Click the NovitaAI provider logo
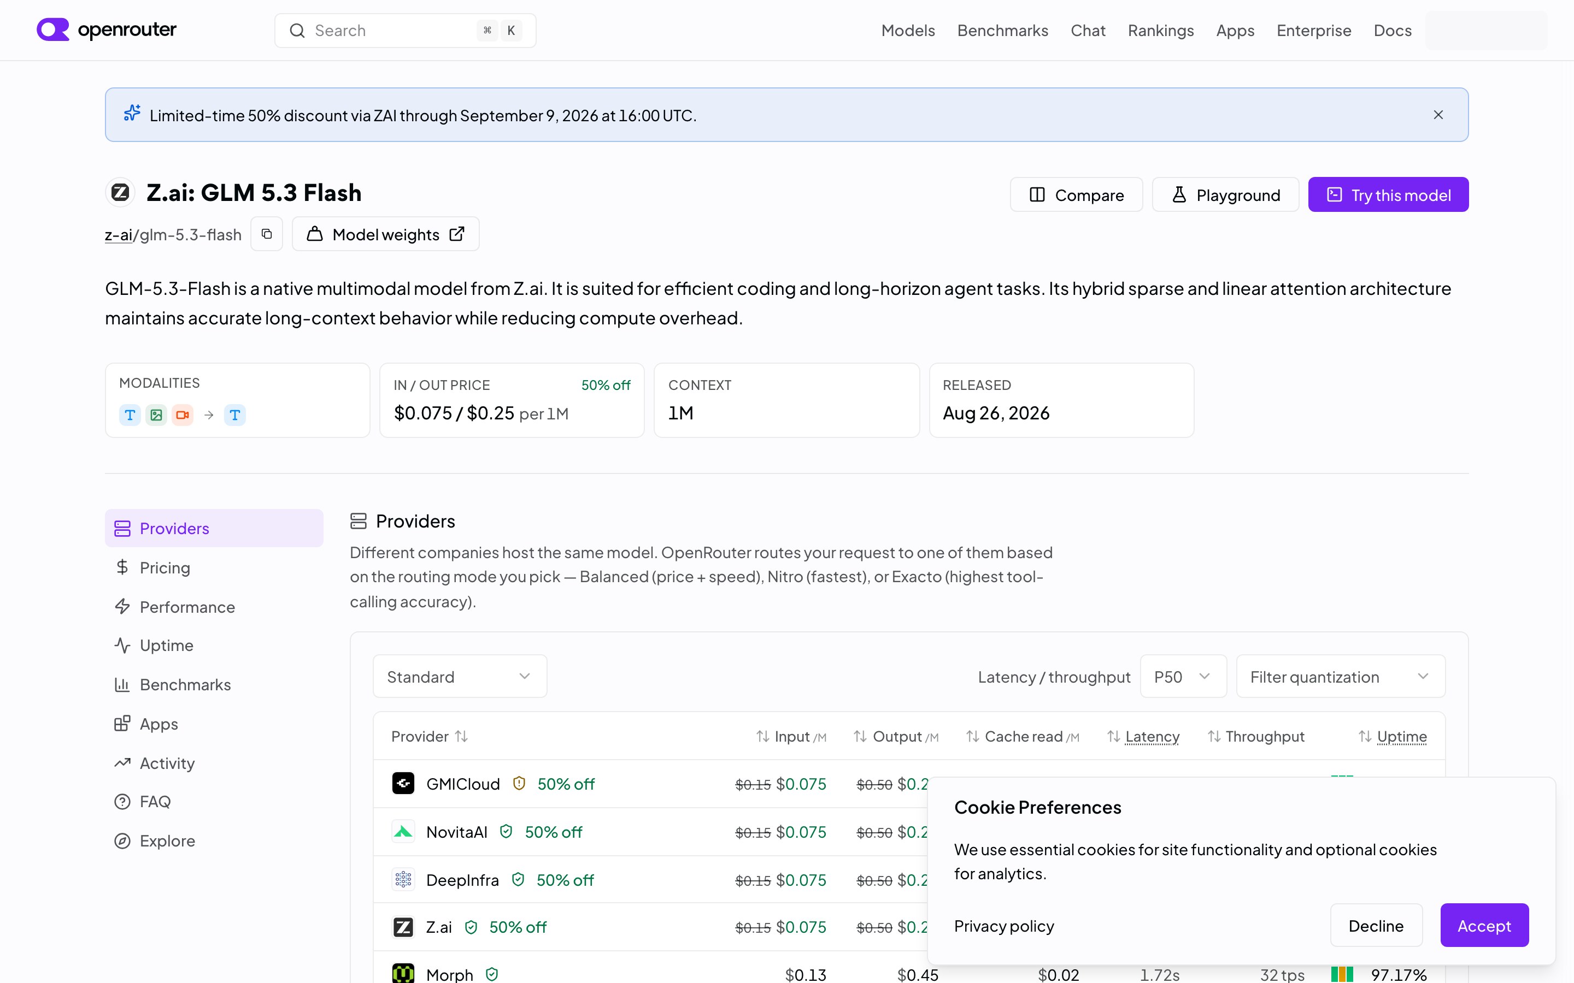The width and height of the screenshot is (1574, 983). coord(403,832)
